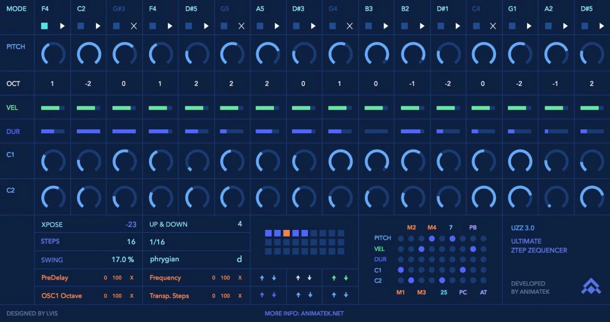Click the Transp. Steps macro label
The height and width of the screenshot is (322, 610).
click(169, 295)
